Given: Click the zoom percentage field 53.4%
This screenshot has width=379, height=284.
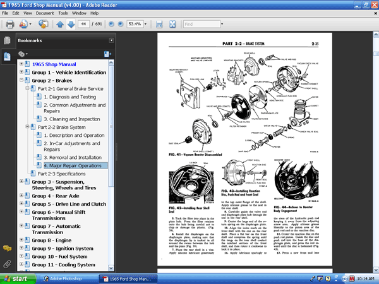Looking at the screenshot, I should 135,24.
